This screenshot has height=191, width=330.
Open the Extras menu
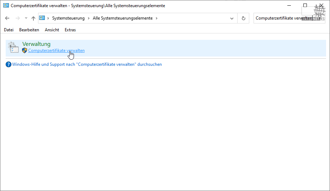point(70,30)
